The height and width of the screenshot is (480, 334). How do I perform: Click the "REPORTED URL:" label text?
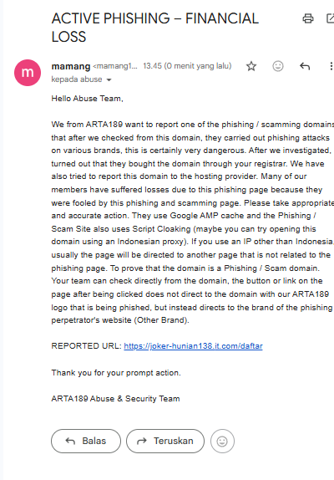(x=87, y=346)
